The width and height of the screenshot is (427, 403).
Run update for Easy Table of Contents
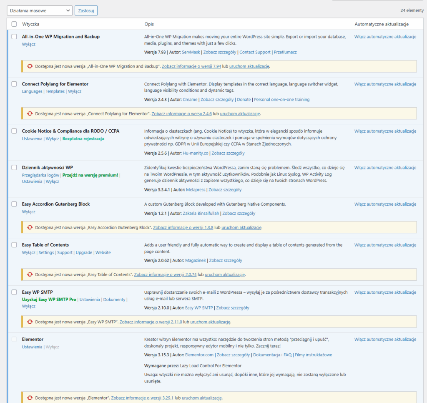[x=225, y=275]
